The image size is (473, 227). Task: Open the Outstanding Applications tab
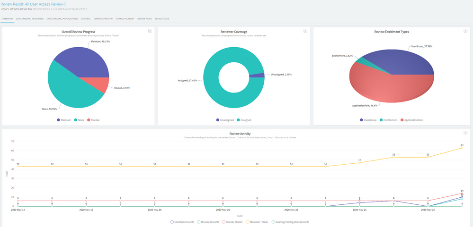62,19
